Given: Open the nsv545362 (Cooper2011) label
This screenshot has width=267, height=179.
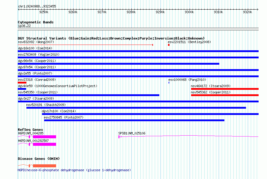Looking at the screenshot, I should click(211, 92).
